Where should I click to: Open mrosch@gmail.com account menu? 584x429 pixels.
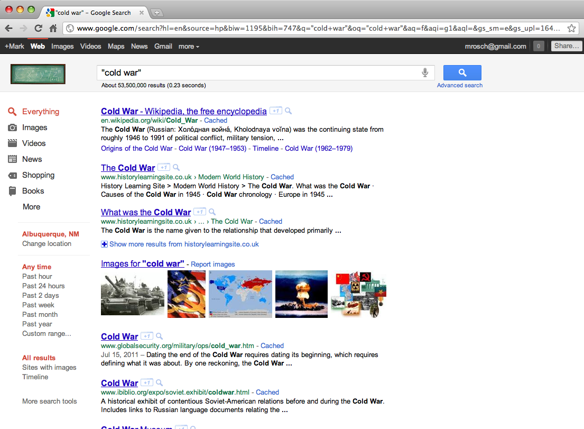pyautogui.click(x=495, y=46)
